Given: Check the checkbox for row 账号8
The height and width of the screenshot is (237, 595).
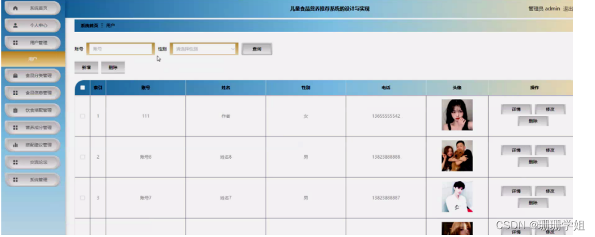Looking at the screenshot, I should 82,157.
